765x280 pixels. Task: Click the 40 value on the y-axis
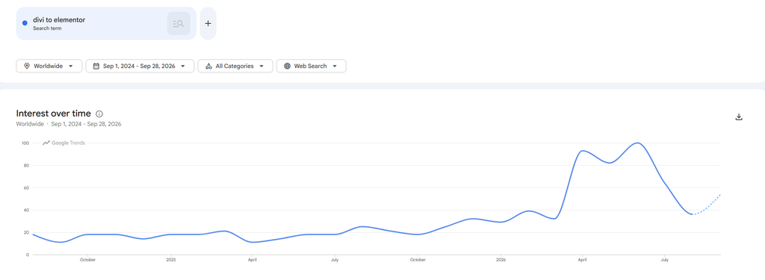(x=26, y=211)
